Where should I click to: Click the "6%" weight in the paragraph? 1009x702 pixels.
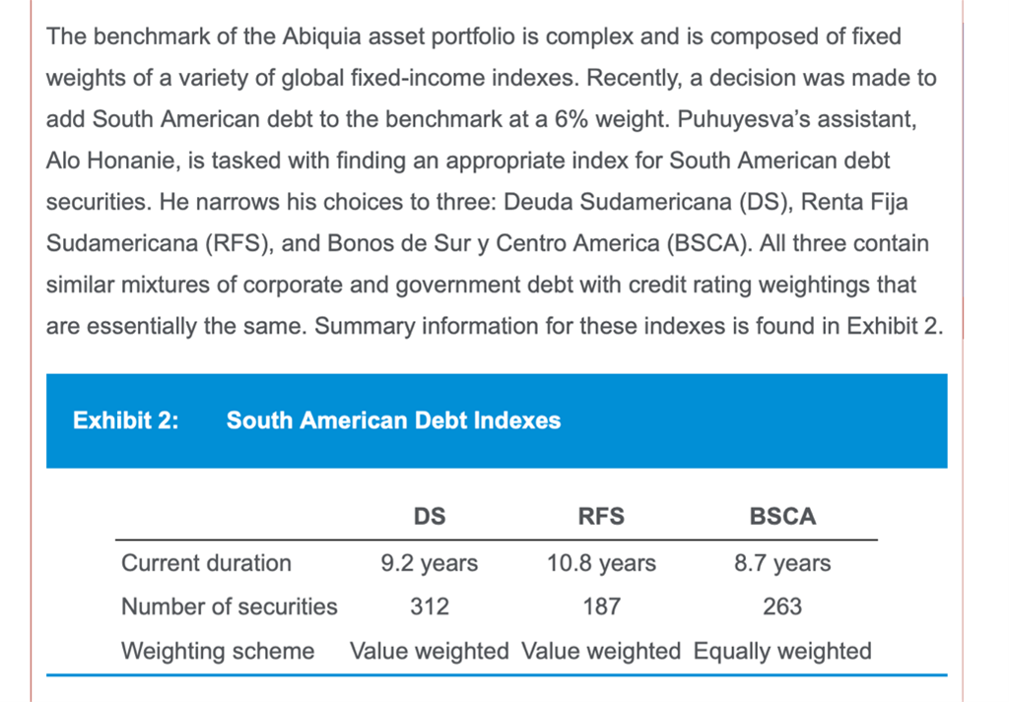574,119
